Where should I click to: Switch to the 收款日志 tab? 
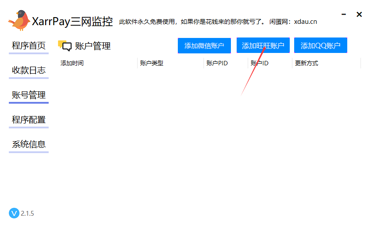(29, 70)
